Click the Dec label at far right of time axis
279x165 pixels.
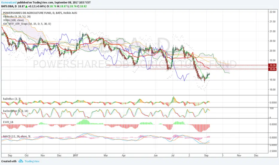(256, 155)
